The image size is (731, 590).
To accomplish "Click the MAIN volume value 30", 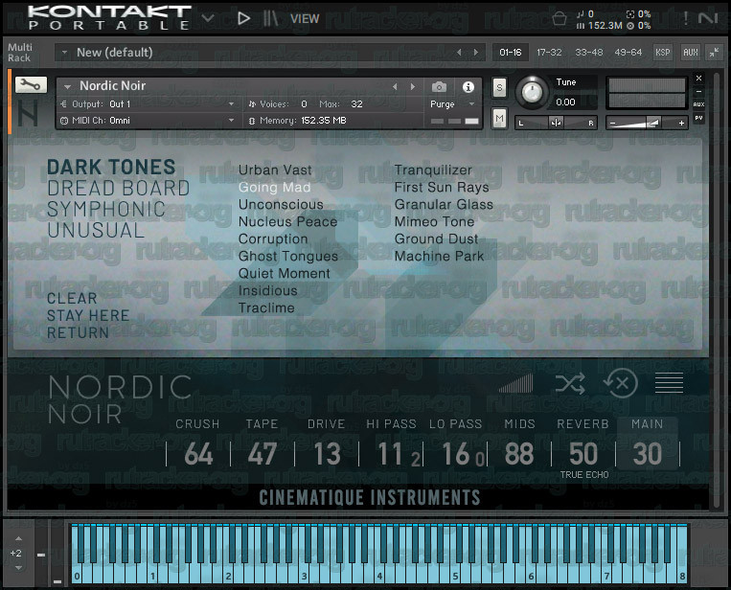I will click(x=647, y=454).
